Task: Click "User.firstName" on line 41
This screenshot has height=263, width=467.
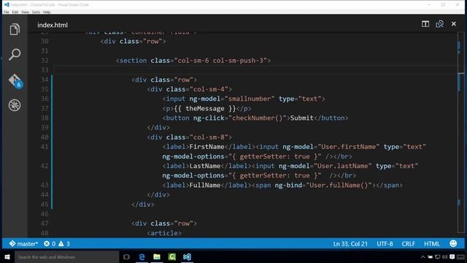Action: click(349, 147)
